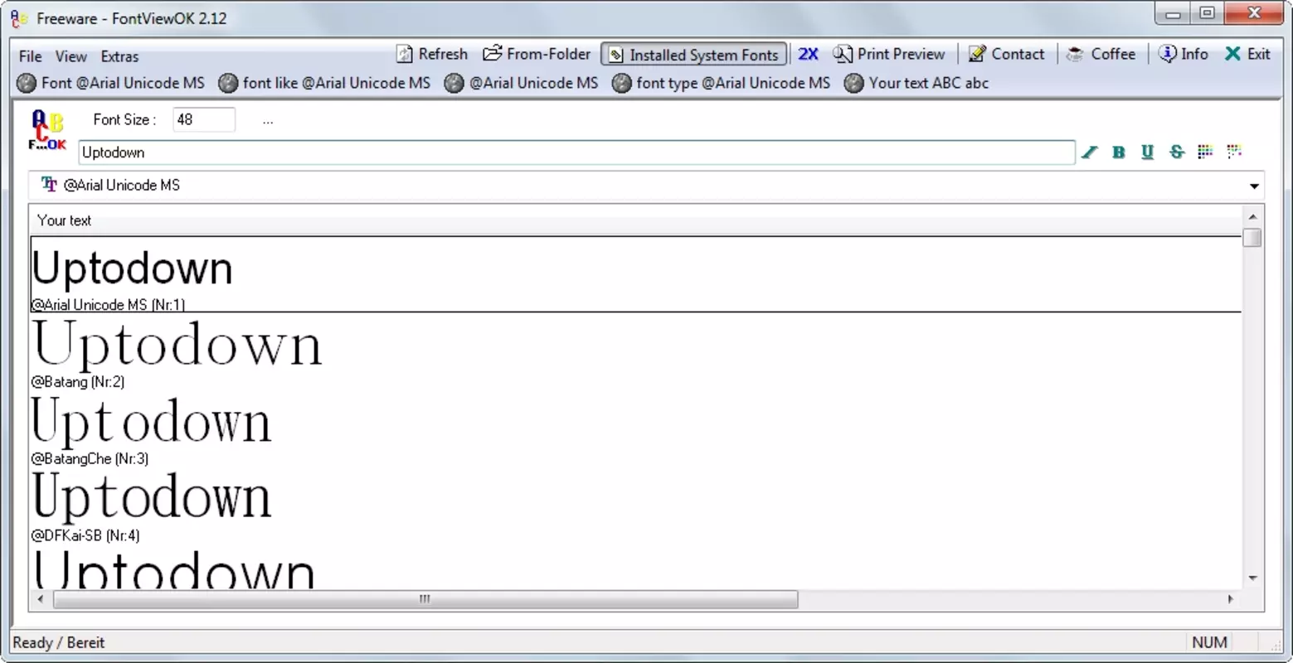
Task: Select preview text 'font type @Arial Unicode MS'
Action: click(x=721, y=83)
